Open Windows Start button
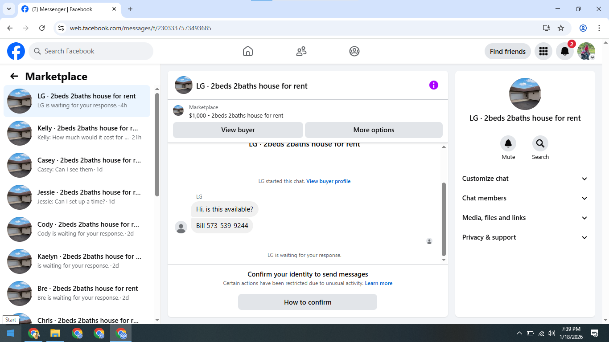Screen dimensions: 609x342 (11, 333)
